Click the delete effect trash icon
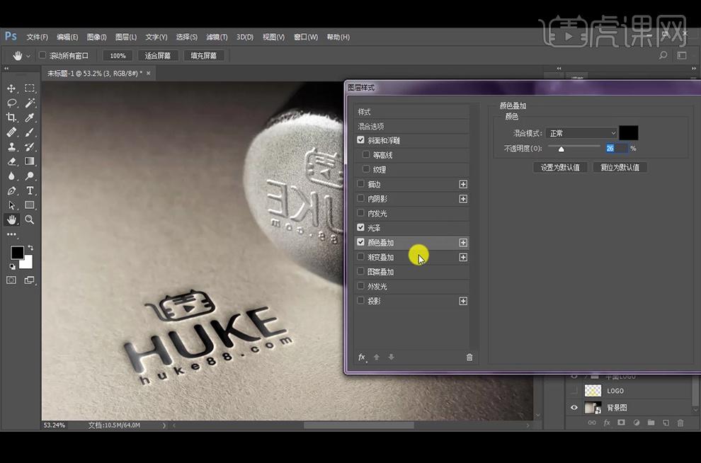The height and width of the screenshot is (463, 701). (469, 357)
